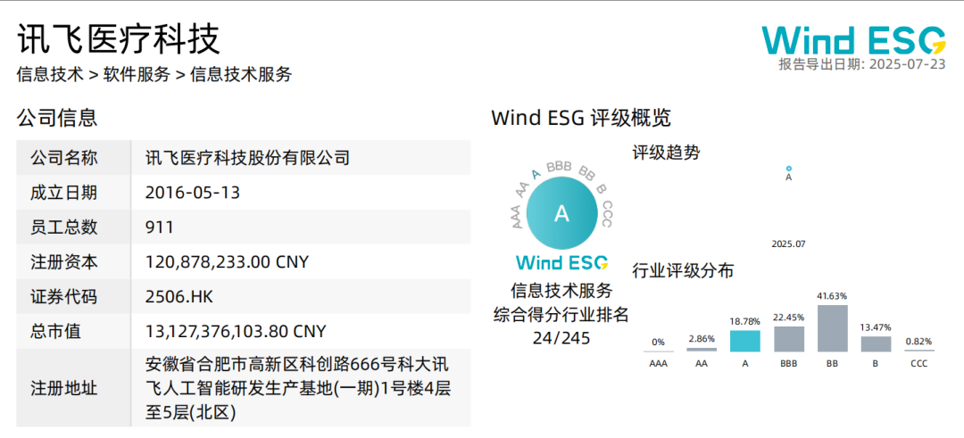
Task: Click the CCC bar showing 0.82%
Action: click(x=919, y=351)
